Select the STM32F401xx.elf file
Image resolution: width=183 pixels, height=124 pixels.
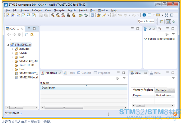[27, 77]
